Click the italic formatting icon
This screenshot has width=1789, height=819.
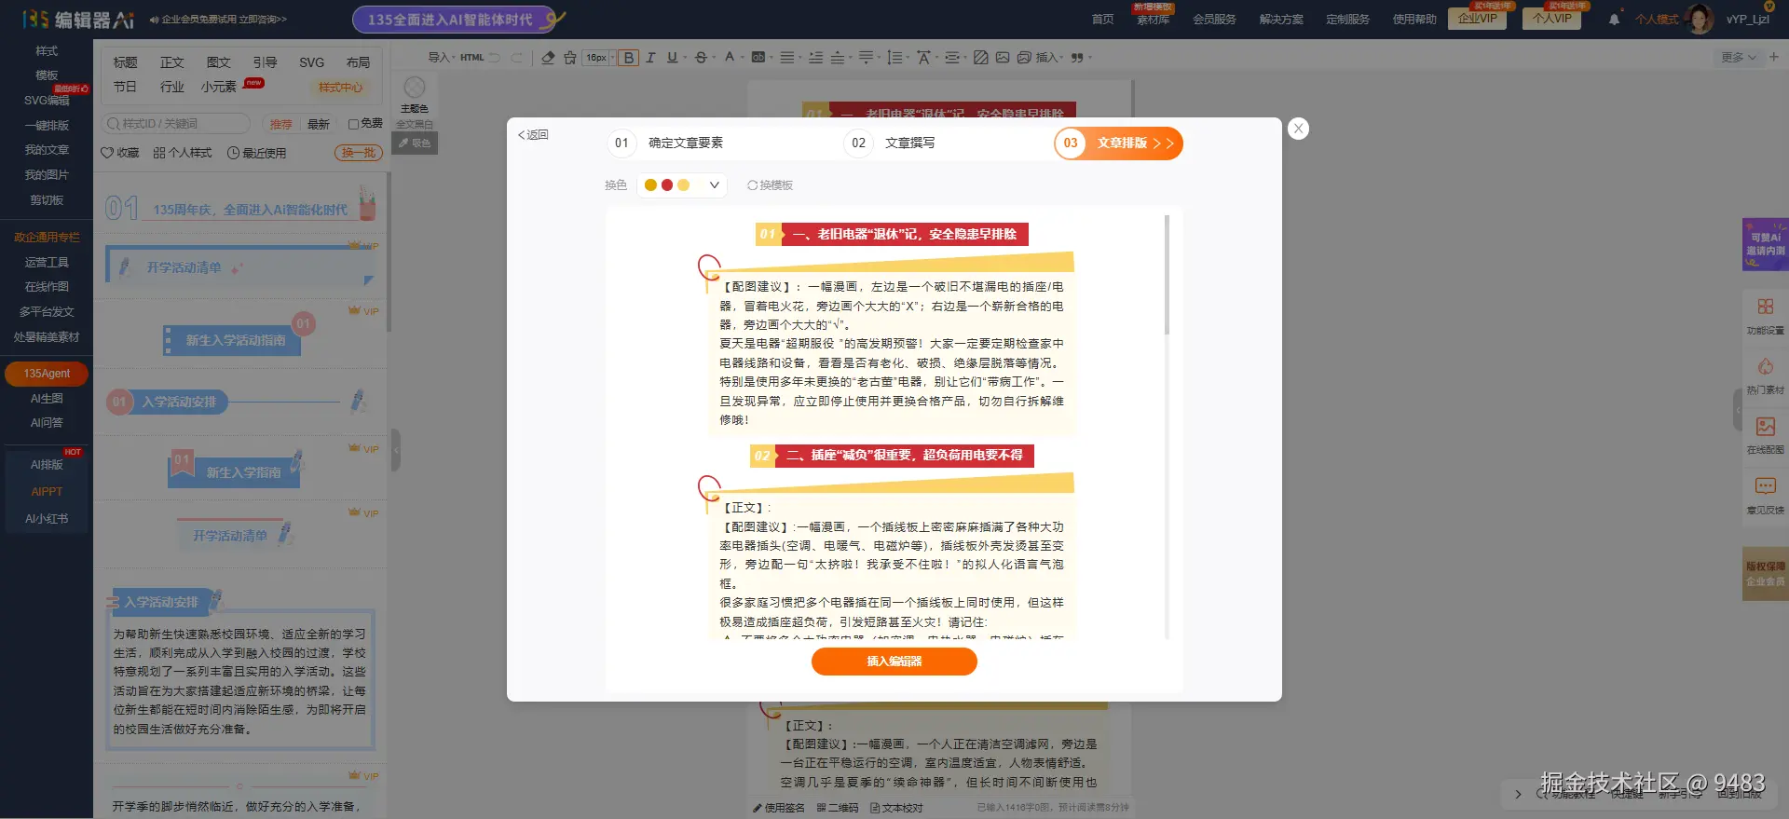pos(650,58)
